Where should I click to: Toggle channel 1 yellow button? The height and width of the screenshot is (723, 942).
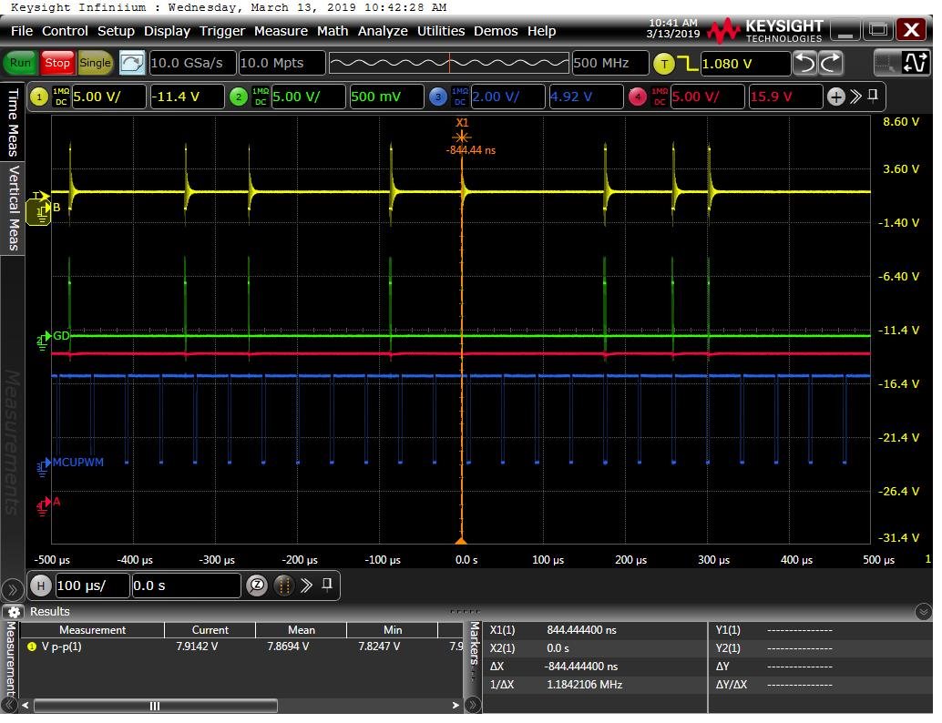click(x=39, y=97)
